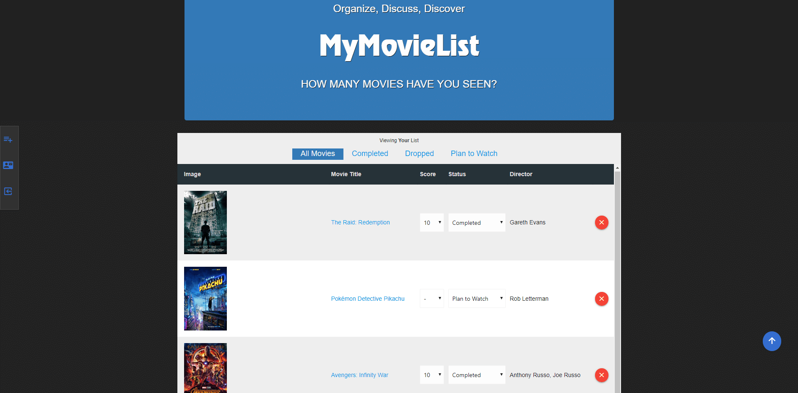Switch to the Dropped tab

pyautogui.click(x=419, y=154)
